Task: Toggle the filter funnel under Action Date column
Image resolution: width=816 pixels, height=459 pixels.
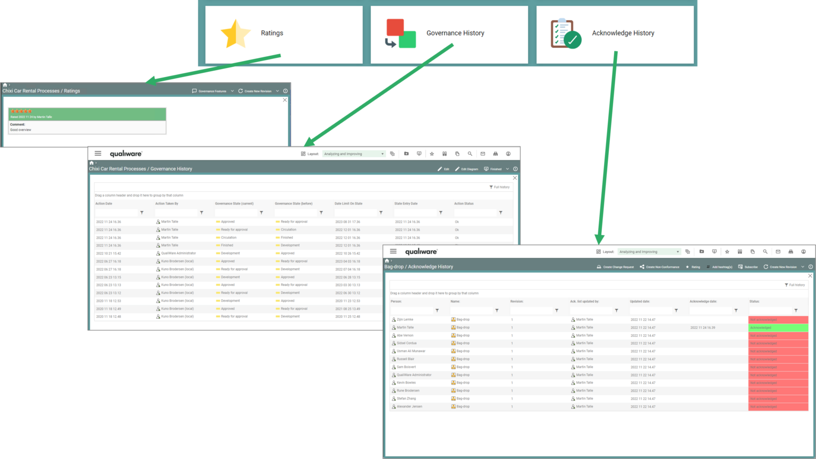Action: coord(141,212)
